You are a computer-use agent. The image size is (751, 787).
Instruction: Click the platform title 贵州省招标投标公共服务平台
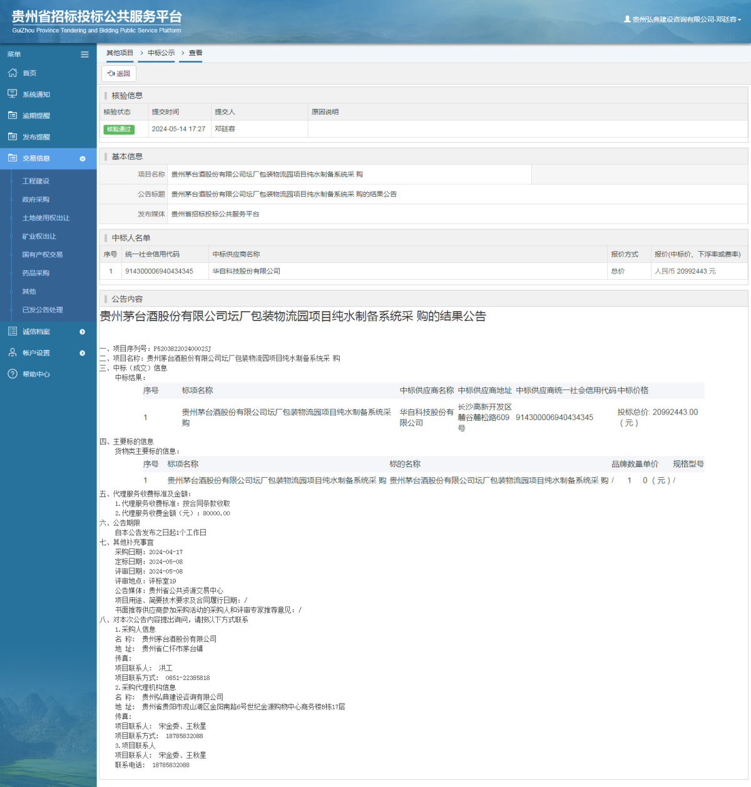[97, 17]
